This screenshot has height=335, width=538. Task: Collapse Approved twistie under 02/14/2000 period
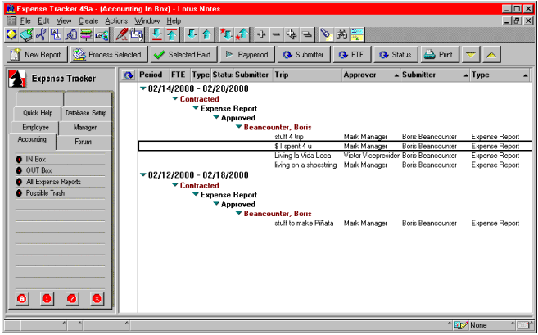tap(216, 117)
